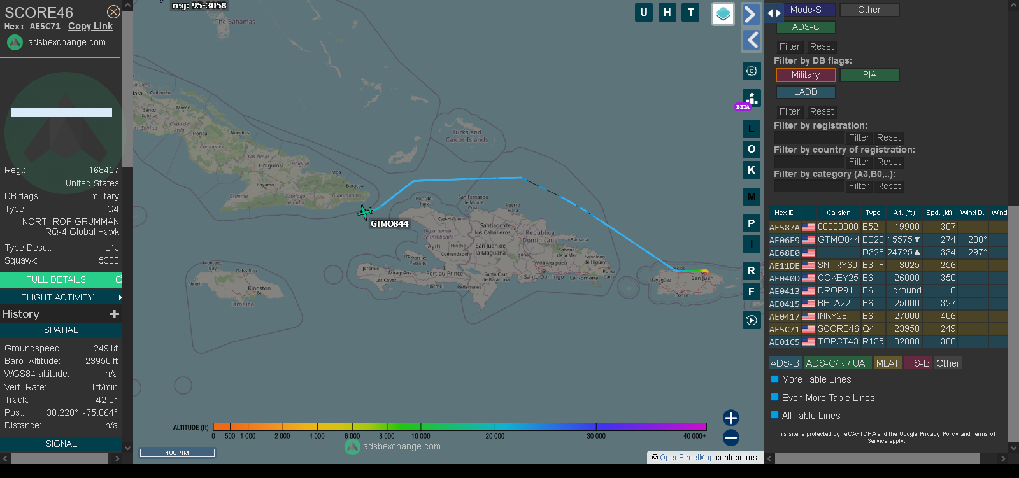Screen dimensions: 1019x478
Task: Collapse sidebar with right arrow button
Action: (x=752, y=14)
